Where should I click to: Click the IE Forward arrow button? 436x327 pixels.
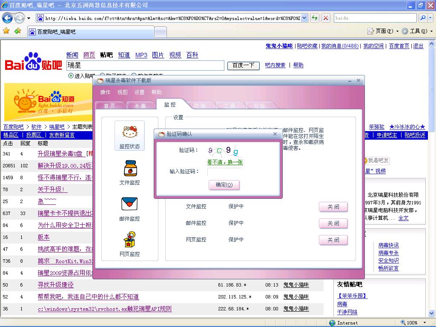click(19, 18)
